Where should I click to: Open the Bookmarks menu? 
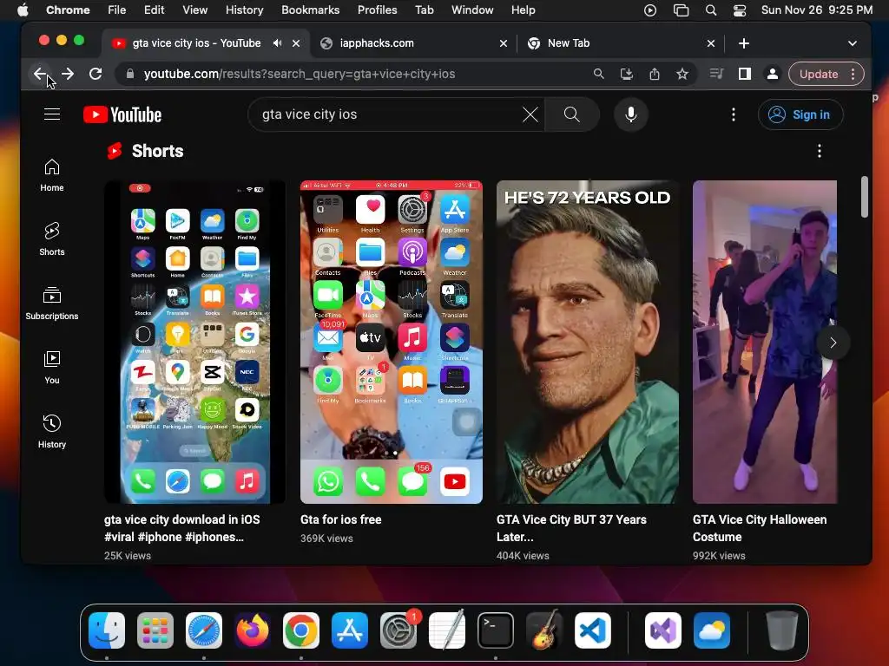(x=310, y=10)
